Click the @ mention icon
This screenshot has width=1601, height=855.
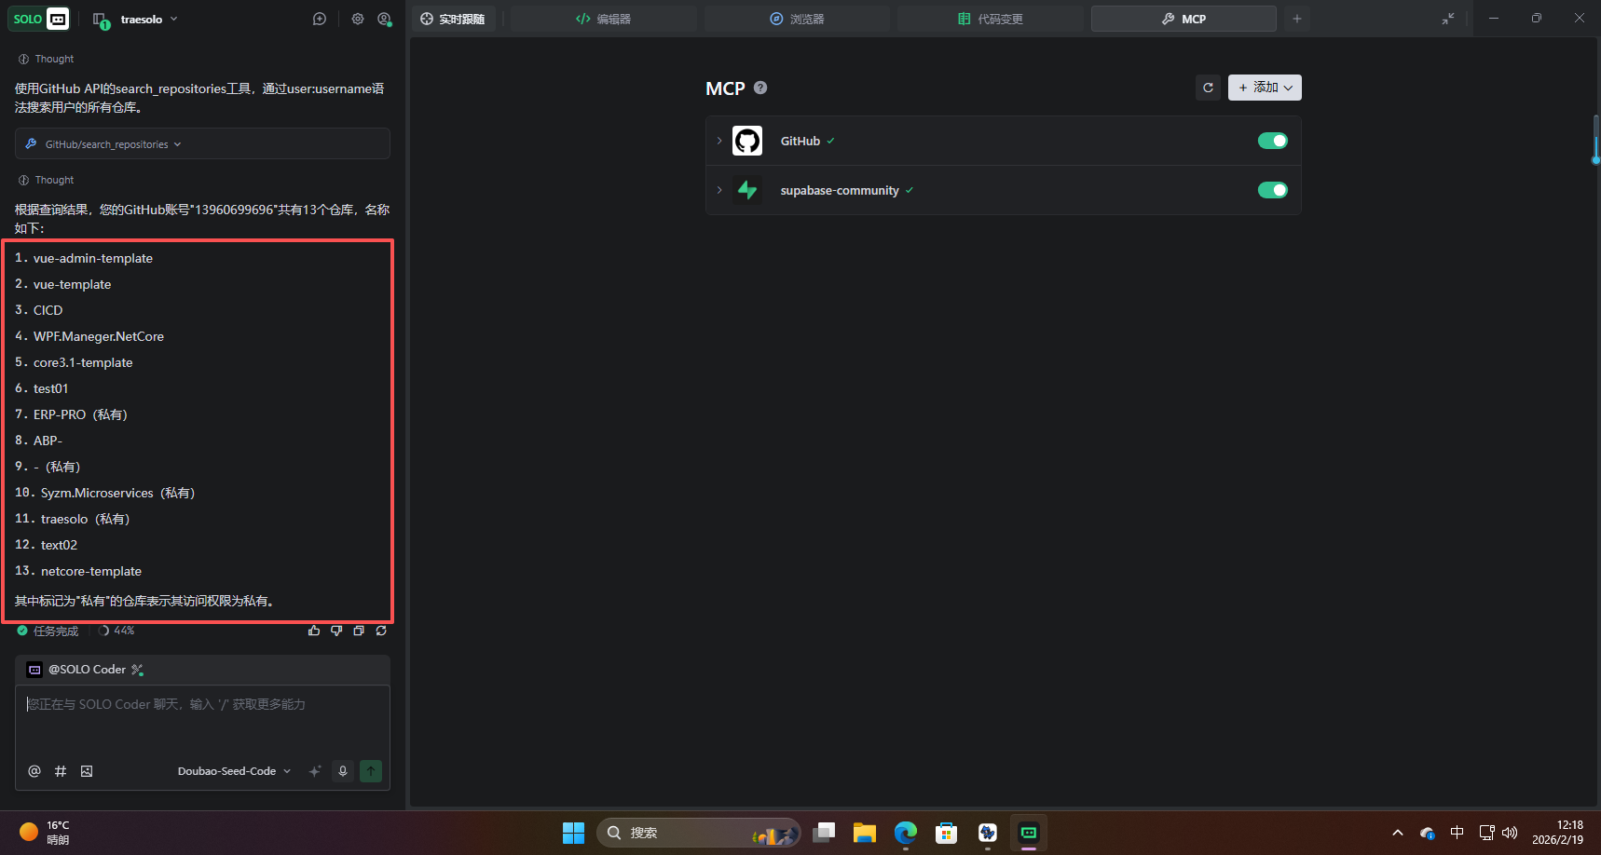point(34,771)
